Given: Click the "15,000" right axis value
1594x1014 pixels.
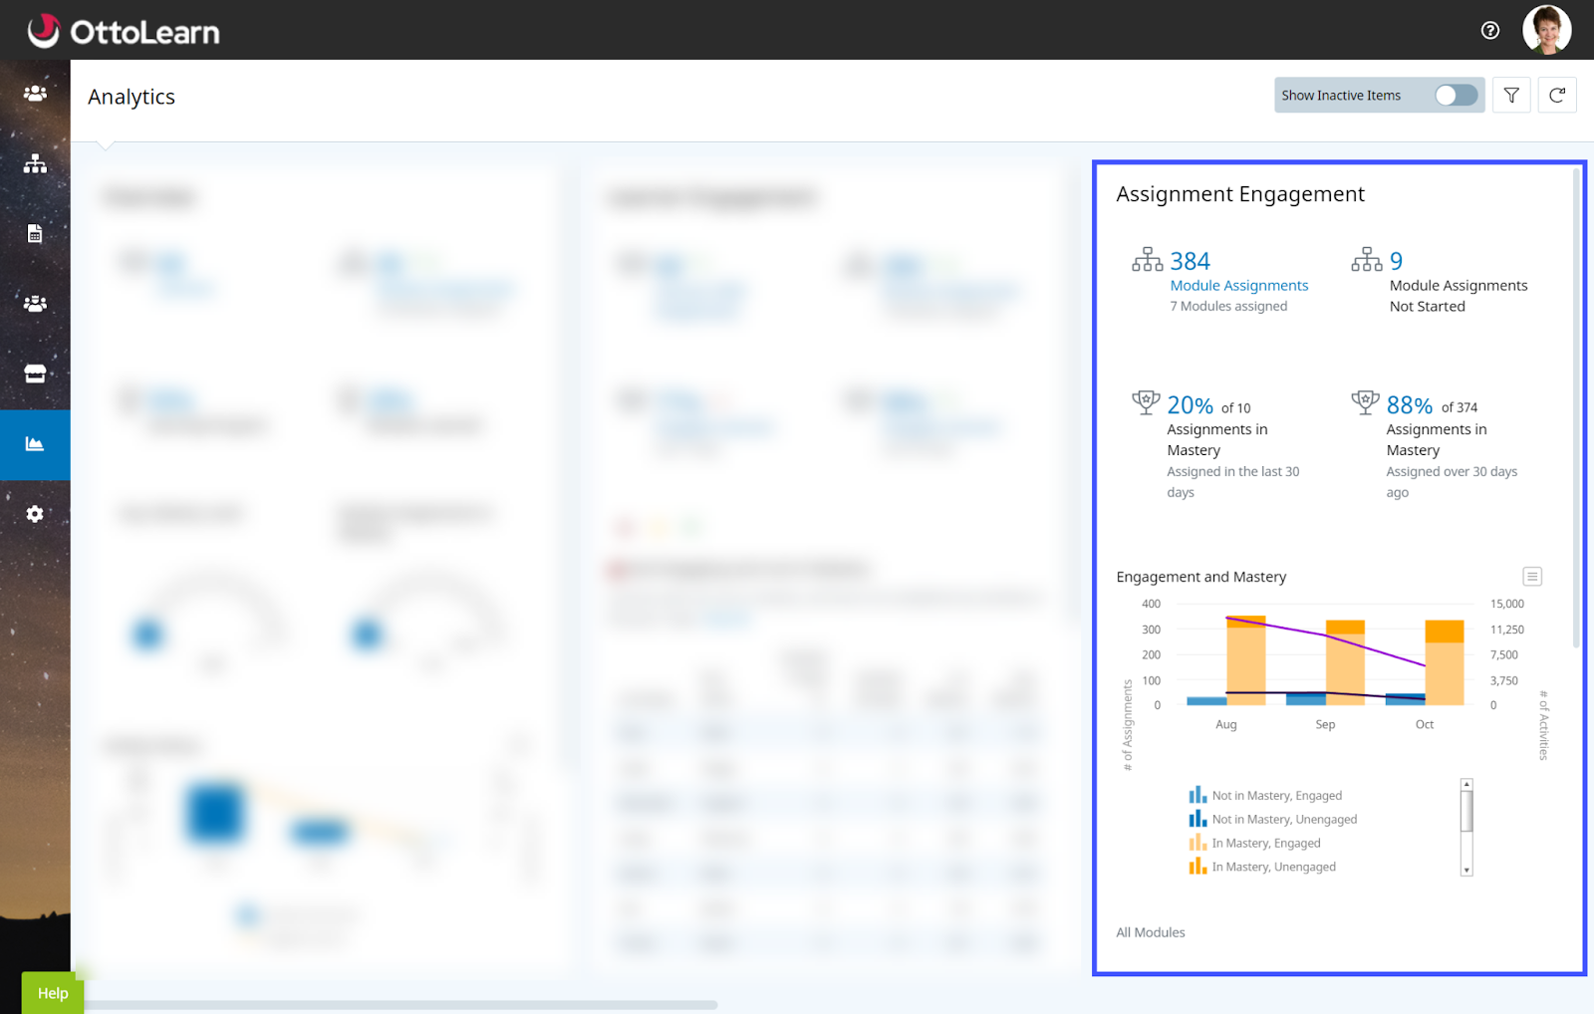Looking at the screenshot, I should [x=1507, y=604].
